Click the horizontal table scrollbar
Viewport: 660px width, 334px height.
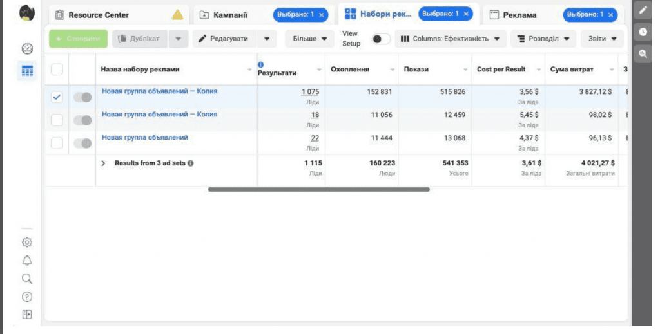point(318,189)
